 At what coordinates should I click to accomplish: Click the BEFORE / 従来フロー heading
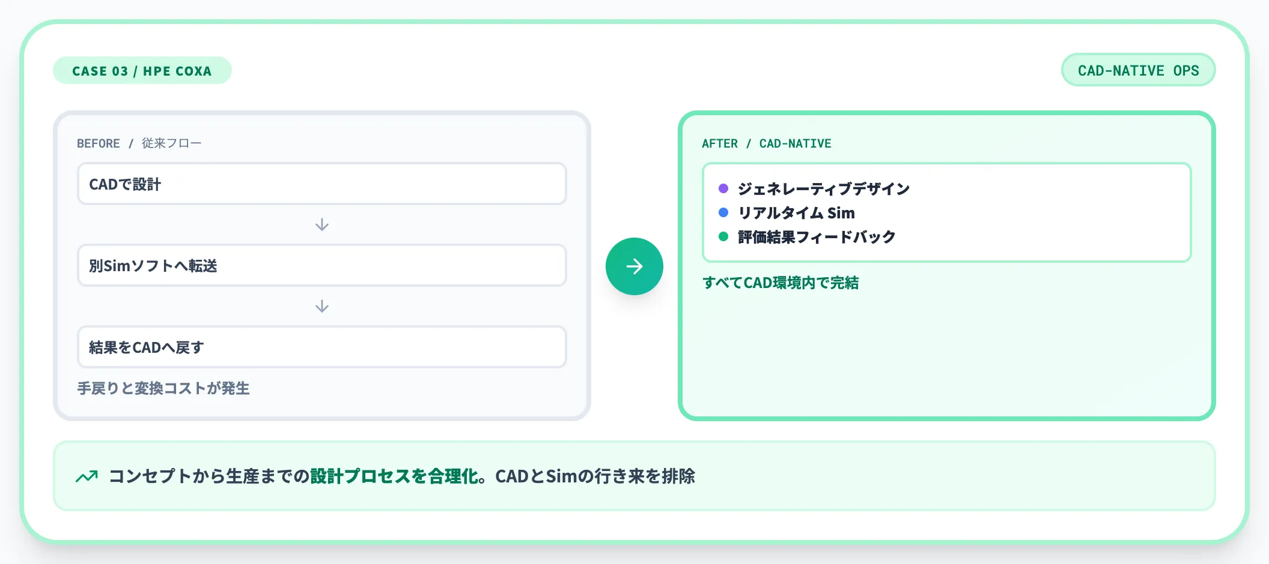pyautogui.click(x=139, y=143)
